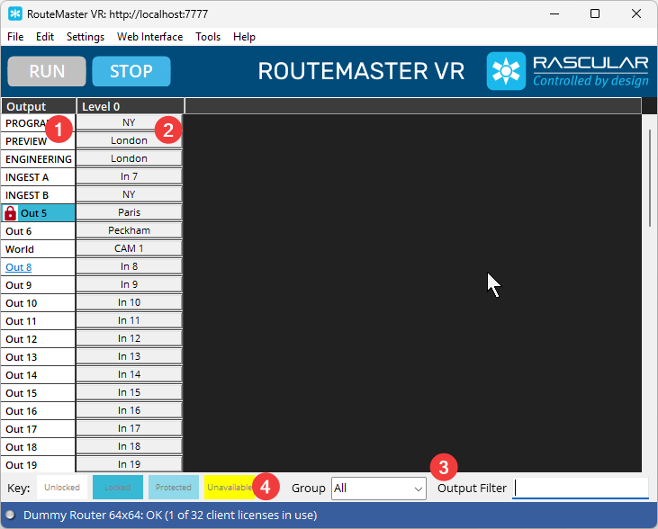
Task: Select the Out 15 output
Action: (x=38, y=393)
